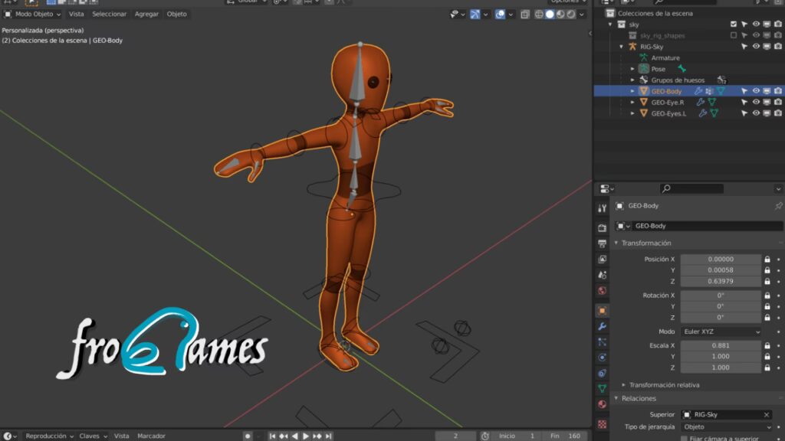
Task: Open the Agregar menu
Action: (149, 13)
